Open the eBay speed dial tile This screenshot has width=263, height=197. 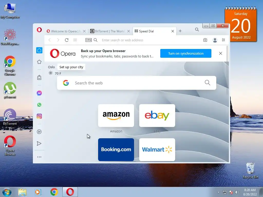pyautogui.click(x=157, y=116)
